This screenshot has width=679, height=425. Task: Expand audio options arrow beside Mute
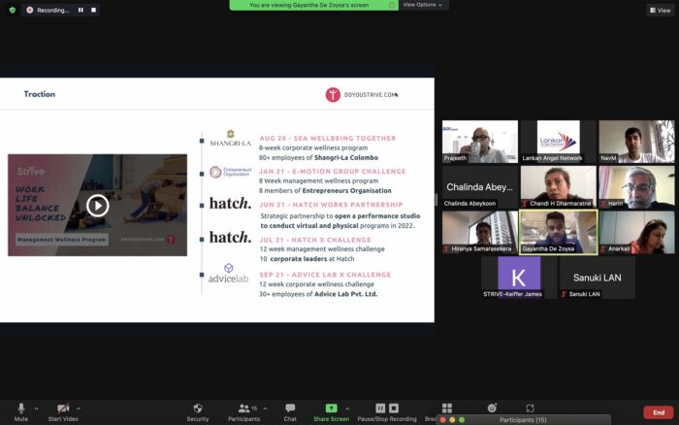[x=37, y=408]
